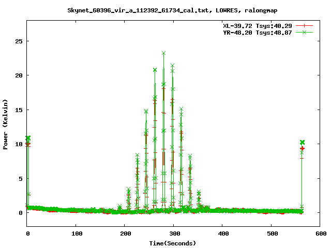Click x-axis tick label 300
This screenshot has height=248, width=331.
(175, 234)
